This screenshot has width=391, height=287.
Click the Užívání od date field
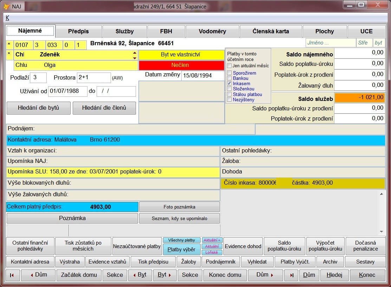(67, 91)
